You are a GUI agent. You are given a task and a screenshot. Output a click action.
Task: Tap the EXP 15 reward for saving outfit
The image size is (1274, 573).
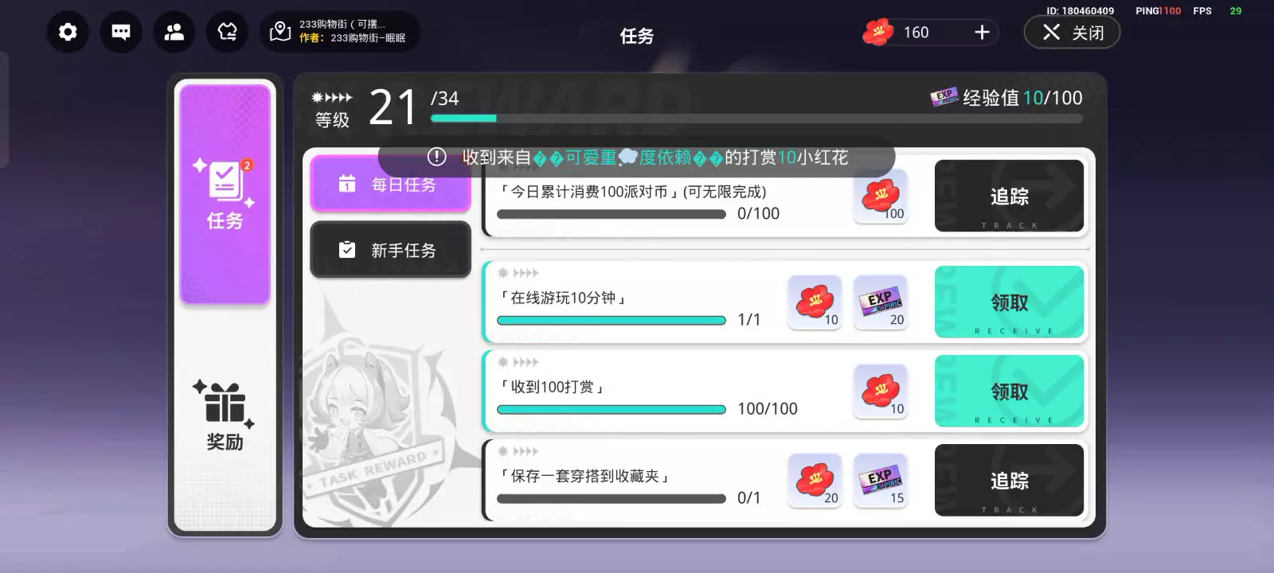pos(881,481)
